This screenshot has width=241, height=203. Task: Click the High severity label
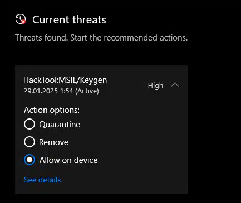tap(155, 86)
